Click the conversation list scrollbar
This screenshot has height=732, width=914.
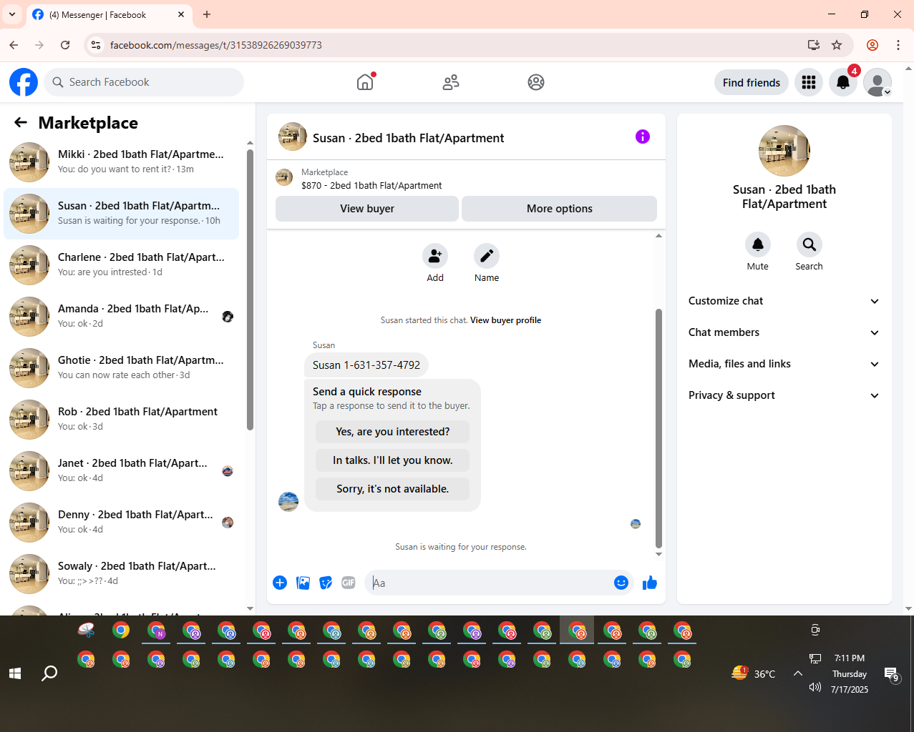tap(250, 290)
